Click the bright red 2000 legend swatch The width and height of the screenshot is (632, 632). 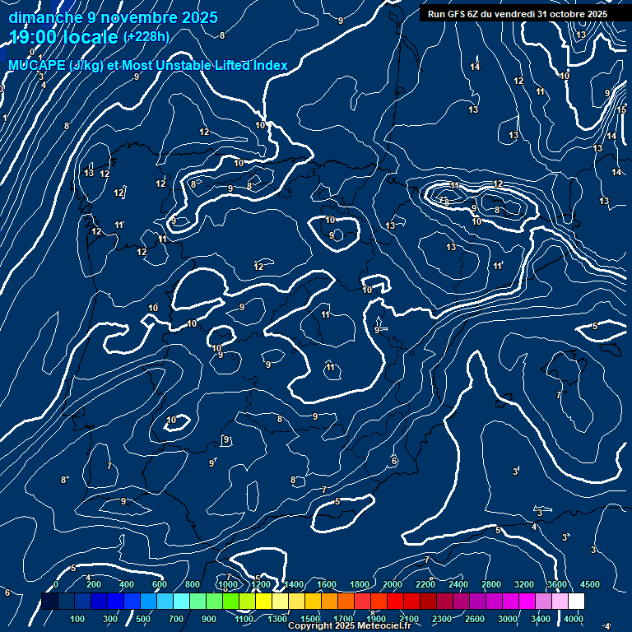coord(395,602)
